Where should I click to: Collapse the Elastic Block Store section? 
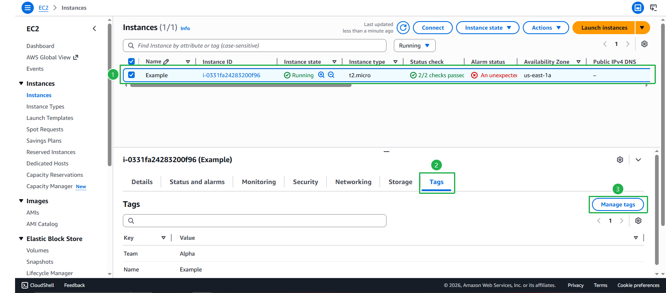coord(21,239)
